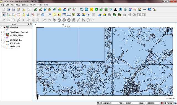Toggle visibility of albuqshp layer
The width and height of the screenshot is (177, 105).
[4, 27]
